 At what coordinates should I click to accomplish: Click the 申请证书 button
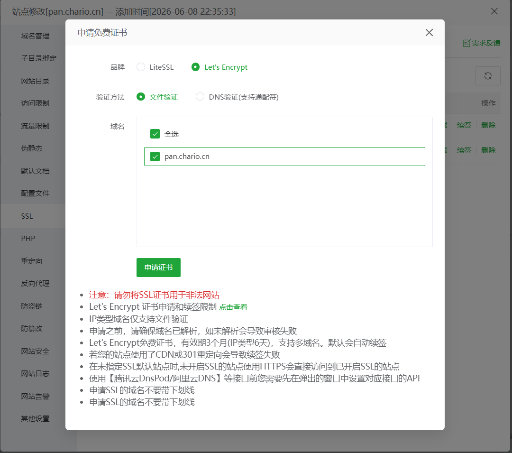[x=158, y=268]
